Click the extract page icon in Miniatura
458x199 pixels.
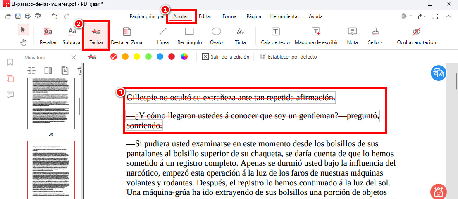tap(64, 71)
